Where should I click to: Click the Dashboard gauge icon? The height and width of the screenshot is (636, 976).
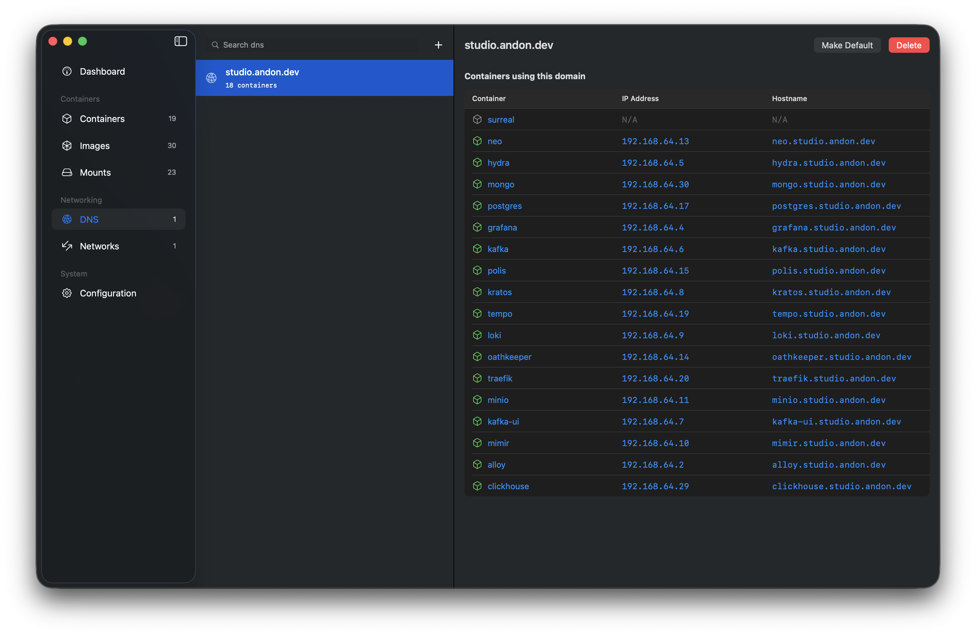[67, 71]
